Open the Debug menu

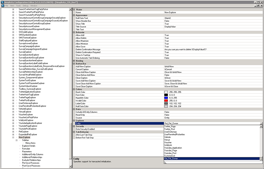click(26, 6)
